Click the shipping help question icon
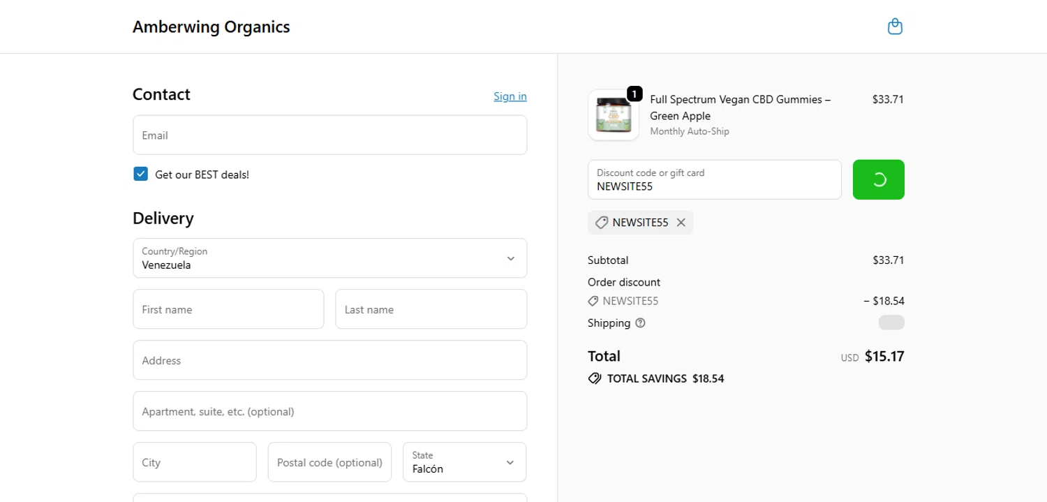1047x502 pixels. coord(641,323)
